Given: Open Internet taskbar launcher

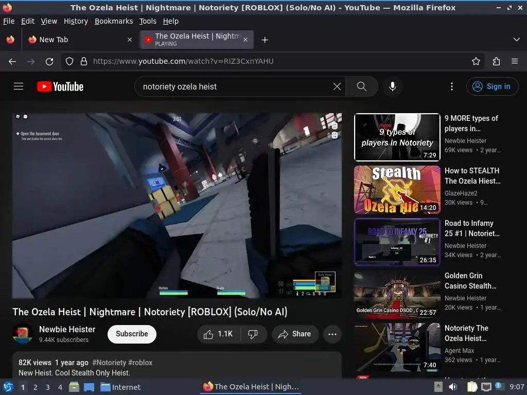Looking at the screenshot, I should pyautogui.click(x=120, y=387).
